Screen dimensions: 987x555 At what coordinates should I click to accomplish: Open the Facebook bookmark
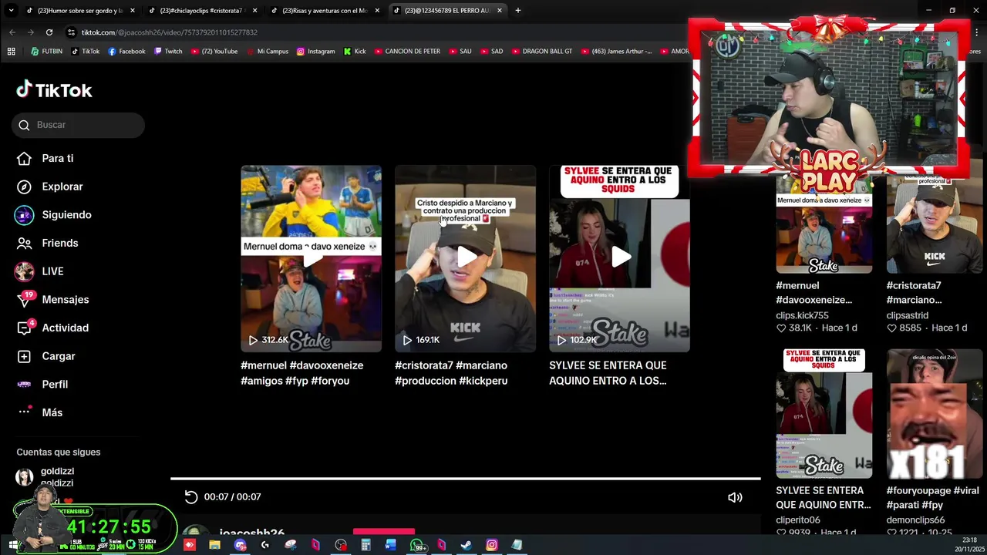click(126, 52)
